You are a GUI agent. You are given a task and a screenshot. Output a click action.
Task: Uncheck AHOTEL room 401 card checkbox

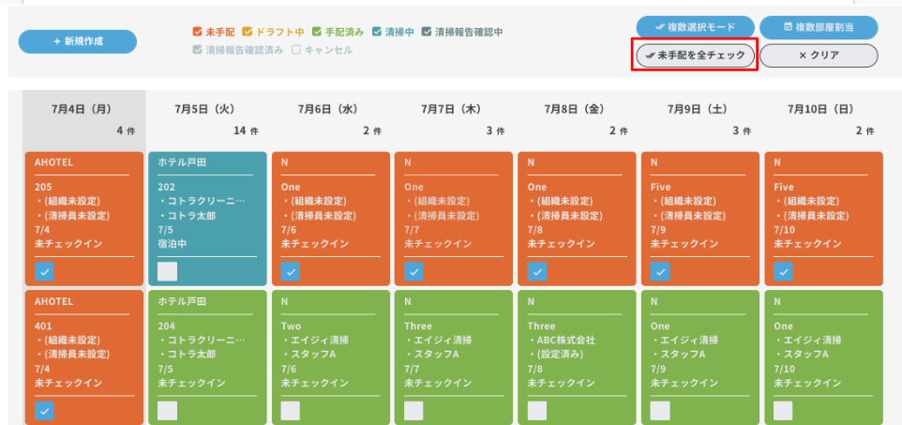pos(45,410)
